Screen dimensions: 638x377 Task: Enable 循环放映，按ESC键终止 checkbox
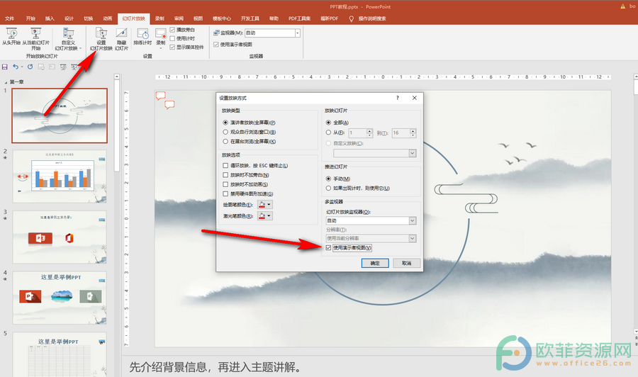(x=225, y=166)
